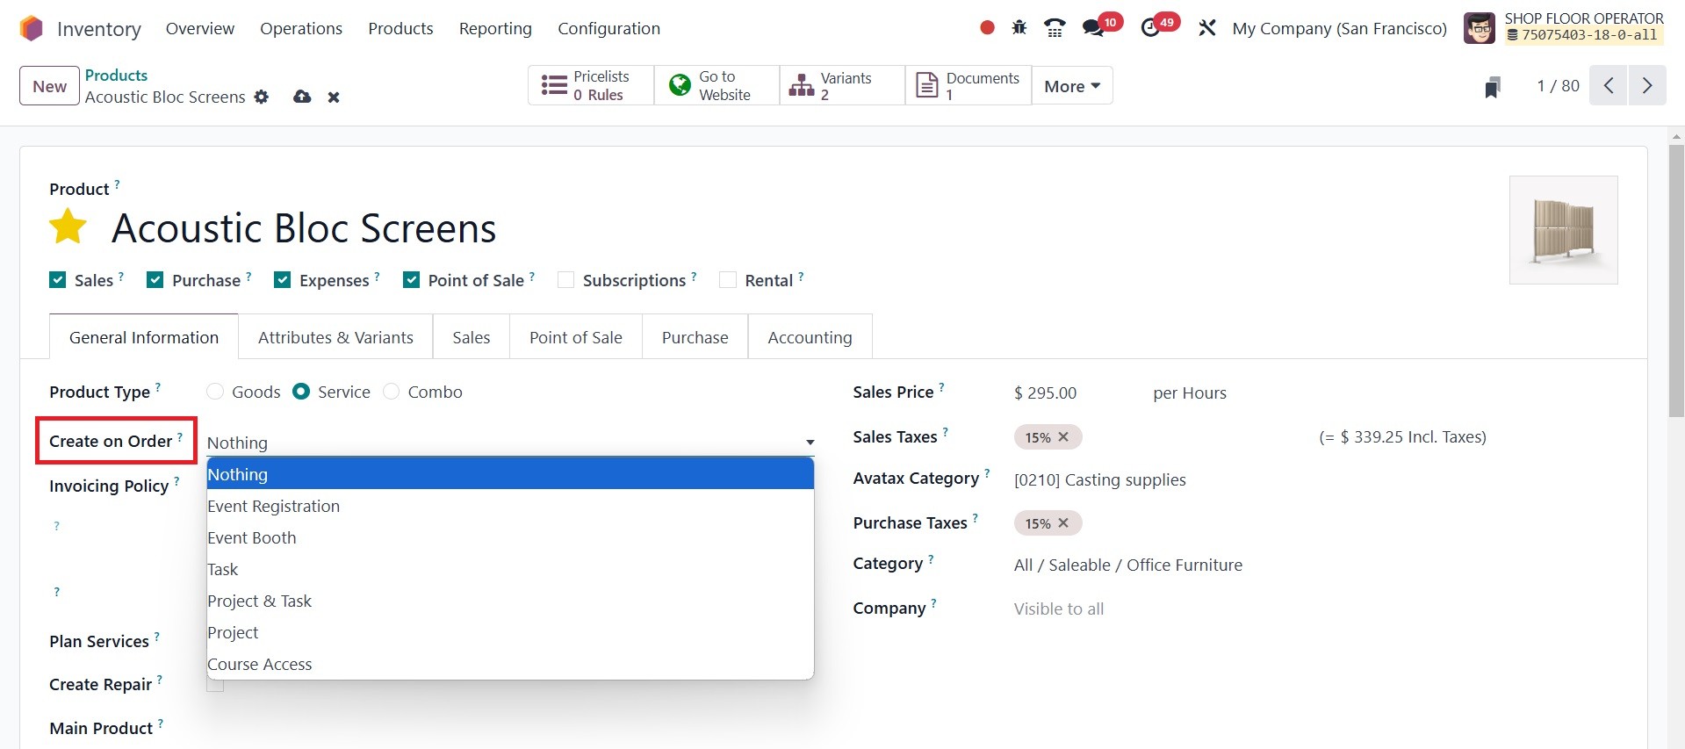Go to next record with right arrow
The image size is (1685, 749).
pyautogui.click(x=1646, y=86)
